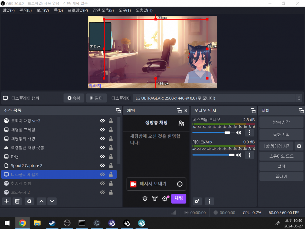Screen dimensions: 305x229
Task: Hide 채팅창의 배경 source
Action: [x=102, y=139]
